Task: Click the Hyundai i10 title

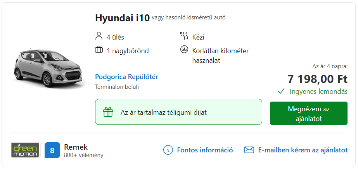Action: 123,18
